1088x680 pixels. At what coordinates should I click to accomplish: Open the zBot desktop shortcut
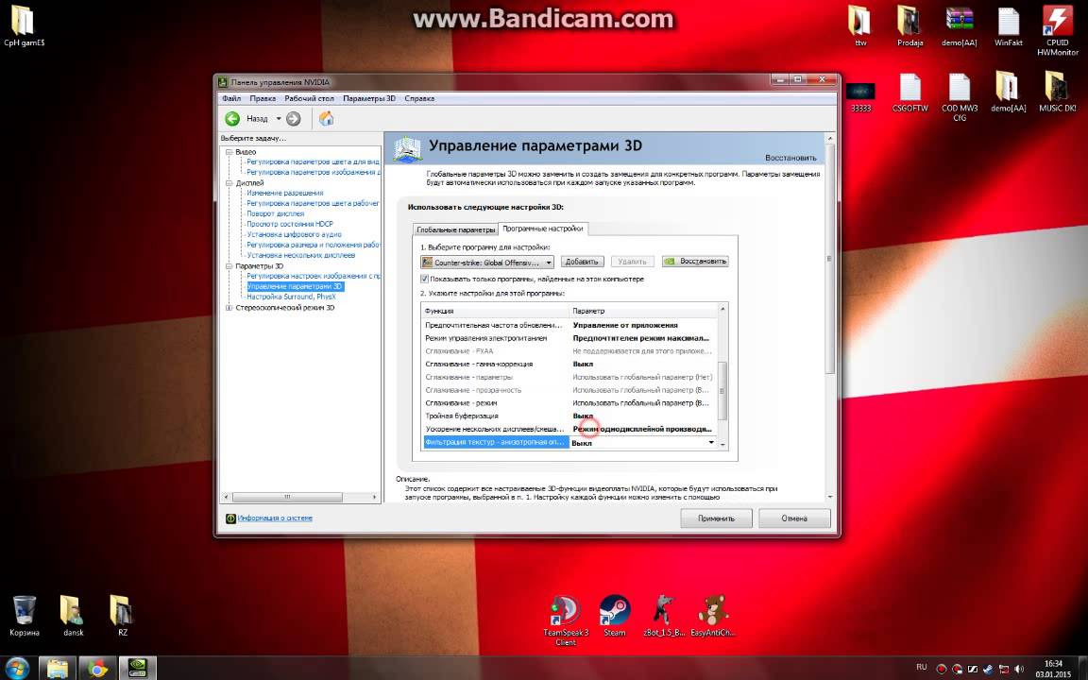663,616
